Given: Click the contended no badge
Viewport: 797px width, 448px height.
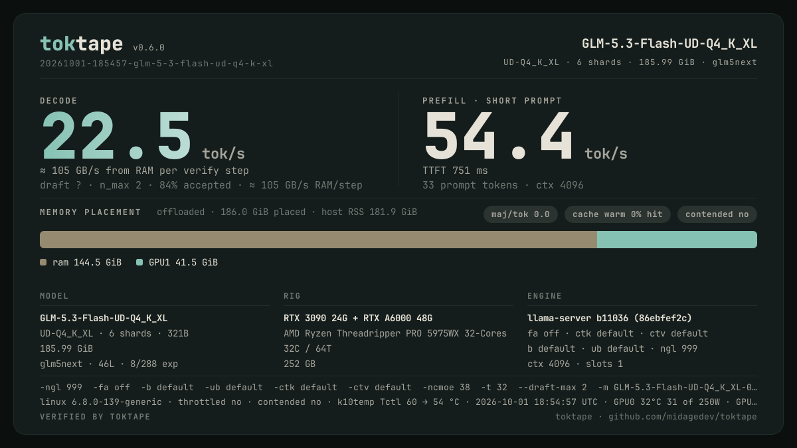Looking at the screenshot, I should point(717,214).
